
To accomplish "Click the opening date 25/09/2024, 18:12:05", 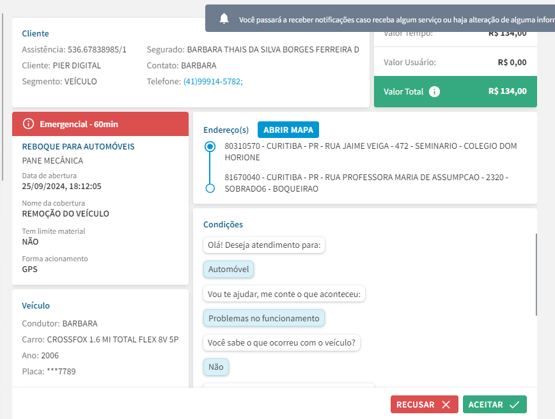I will pos(61,187).
